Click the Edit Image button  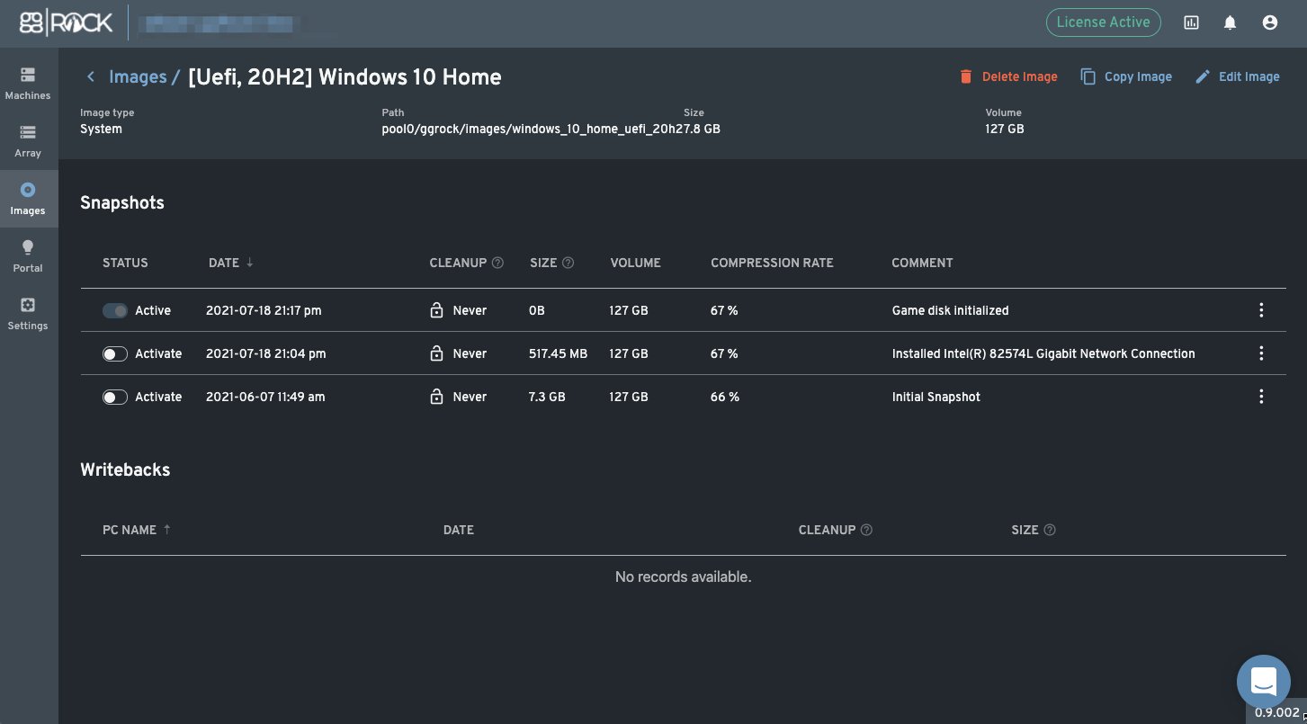click(1237, 76)
